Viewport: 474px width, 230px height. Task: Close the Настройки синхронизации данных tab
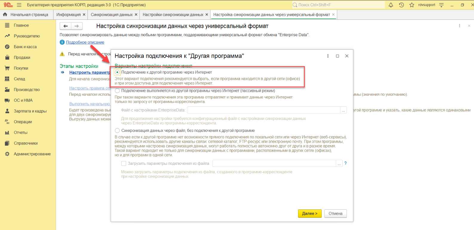[207, 15]
